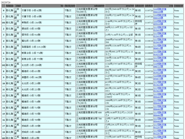Viewport: 185px width, 139px height.
Task: Select the sale amount cell with 448,000 元
Action: (90, 16)
